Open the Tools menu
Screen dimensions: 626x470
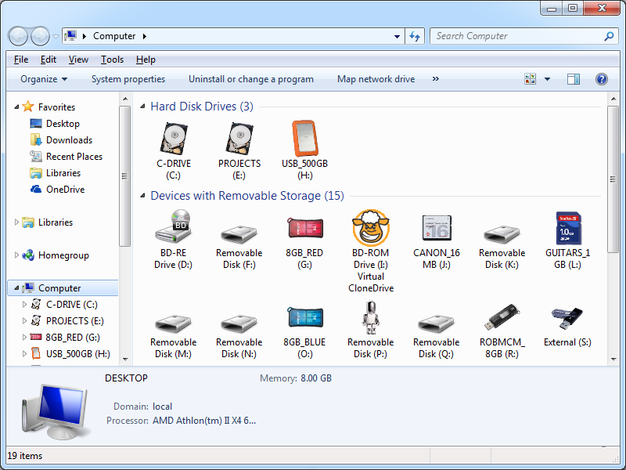(112, 60)
